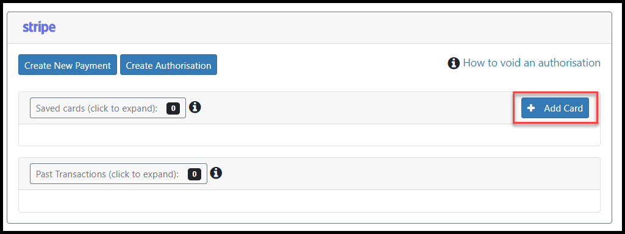Click "Past Transactions (click to expand)" text
Image resolution: width=625 pixels, height=234 pixels.
point(107,174)
